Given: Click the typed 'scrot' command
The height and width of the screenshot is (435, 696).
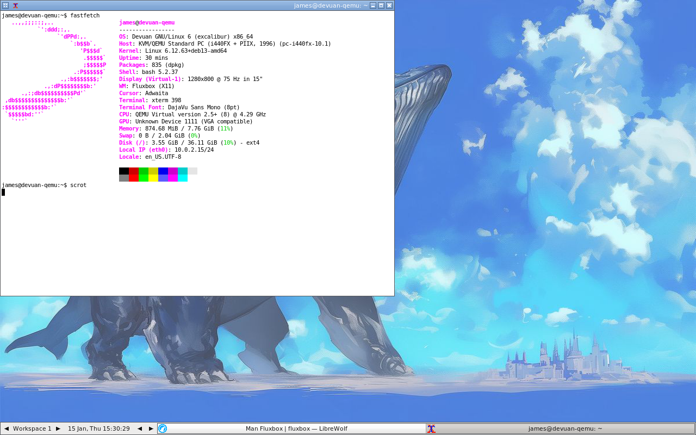Looking at the screenshot, I should [78, 185].
